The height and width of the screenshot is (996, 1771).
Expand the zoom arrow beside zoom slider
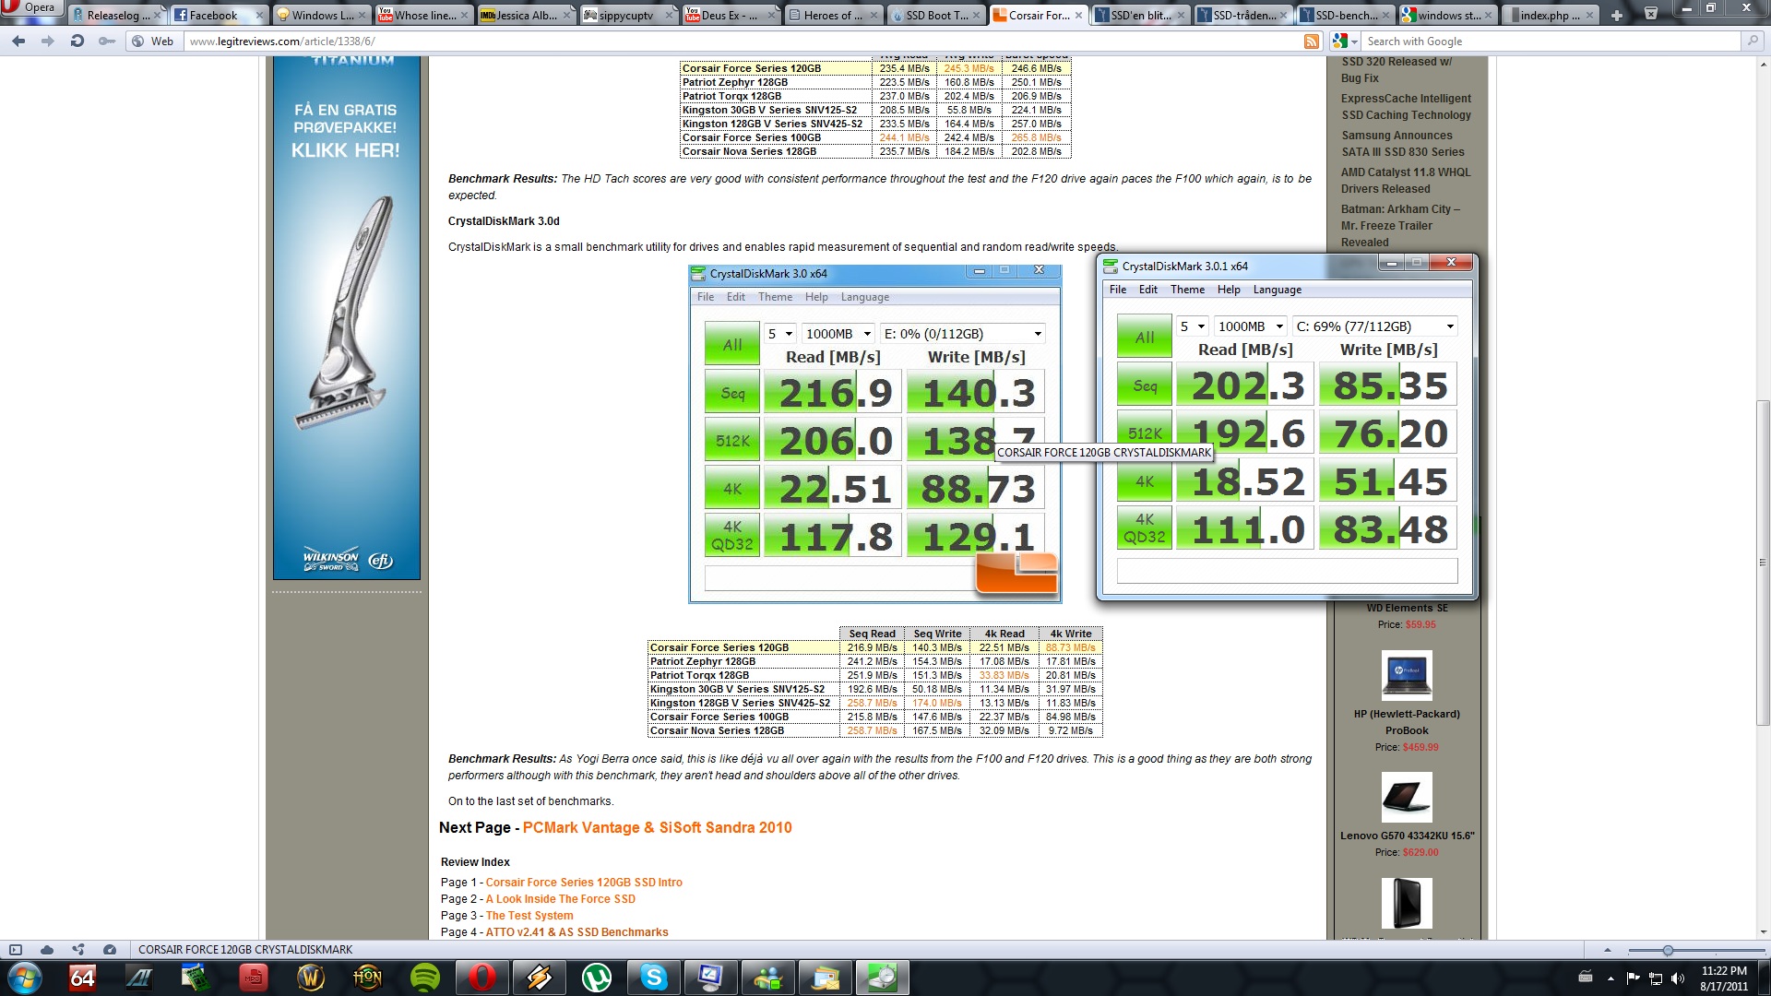click(x=1608, y=950)
